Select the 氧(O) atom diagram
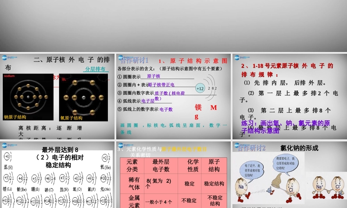Image resolution: width=347 pixels, height=208 pixels. click(x=78, y=182)
